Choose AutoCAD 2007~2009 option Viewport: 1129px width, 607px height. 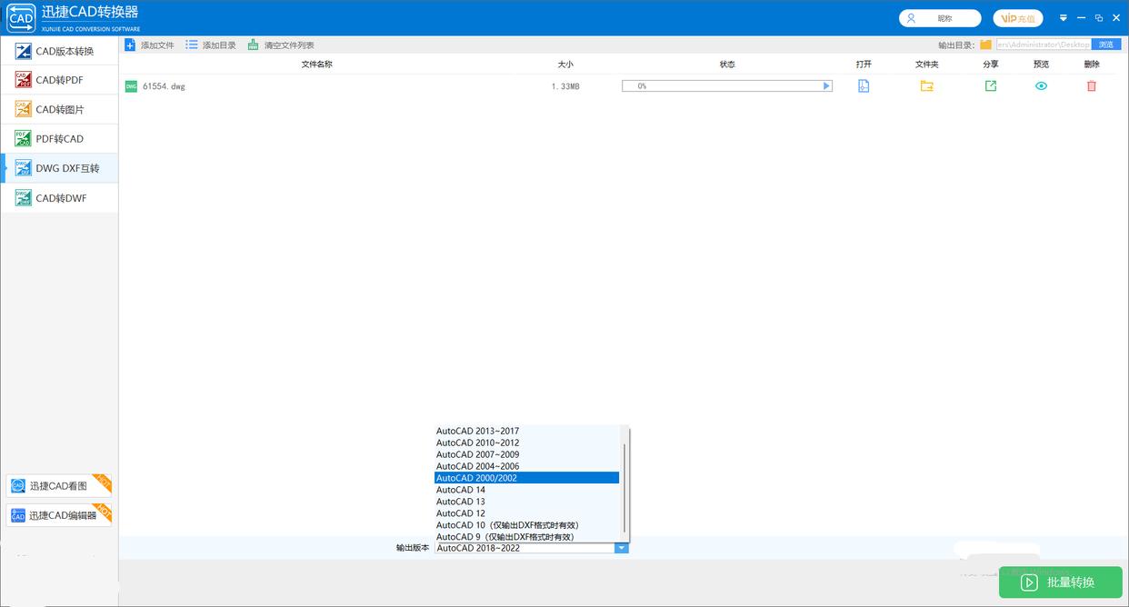[527, 454]
